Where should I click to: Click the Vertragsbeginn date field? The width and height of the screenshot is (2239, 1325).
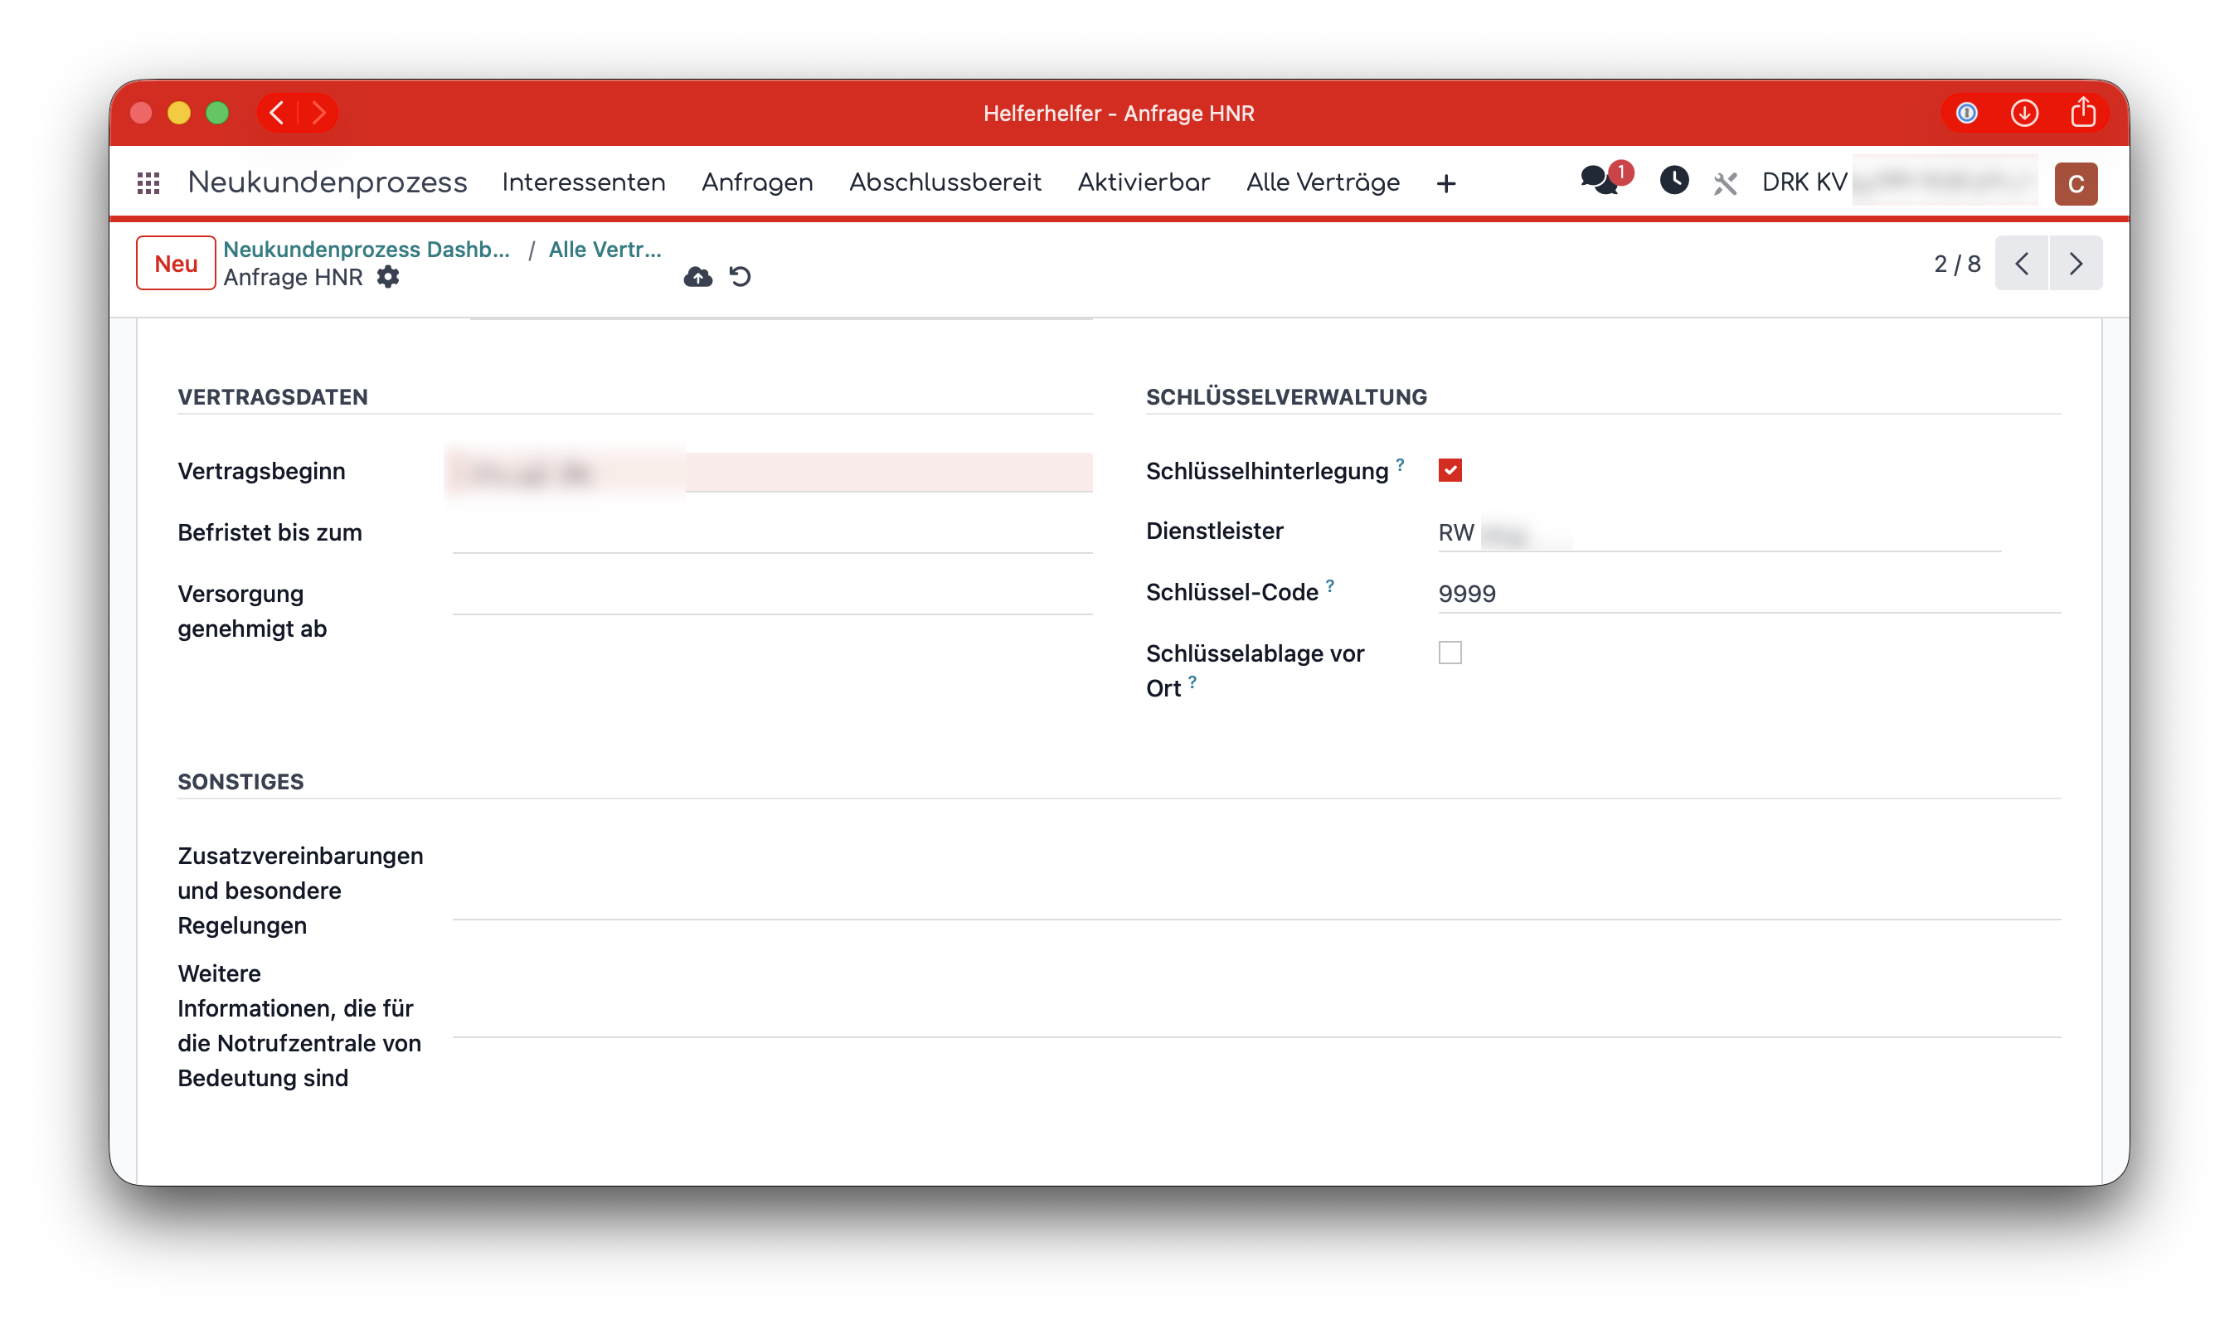pos(772,473)
